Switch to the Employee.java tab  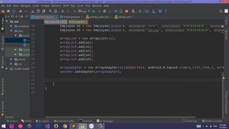72,17
